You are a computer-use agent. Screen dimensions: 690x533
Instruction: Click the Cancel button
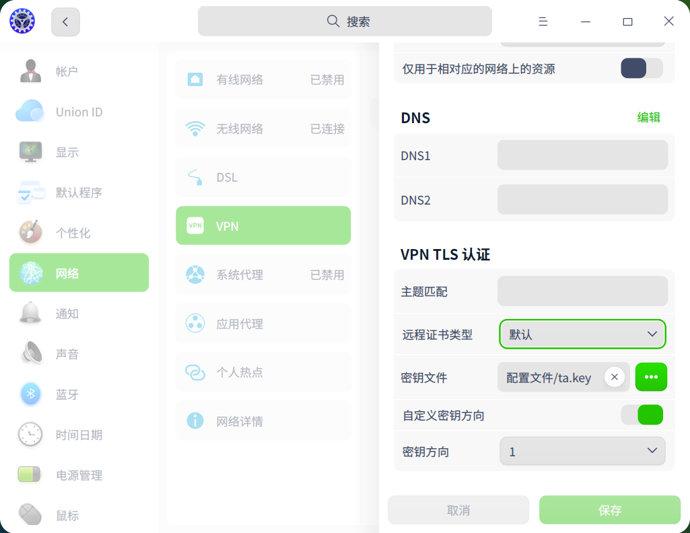458,510
